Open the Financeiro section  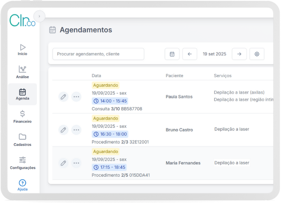[x=23, y=117]
